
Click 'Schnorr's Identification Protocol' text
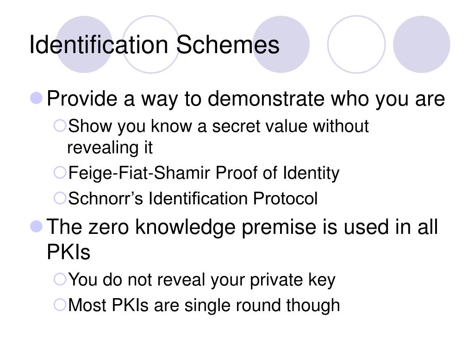pos(193,199)
